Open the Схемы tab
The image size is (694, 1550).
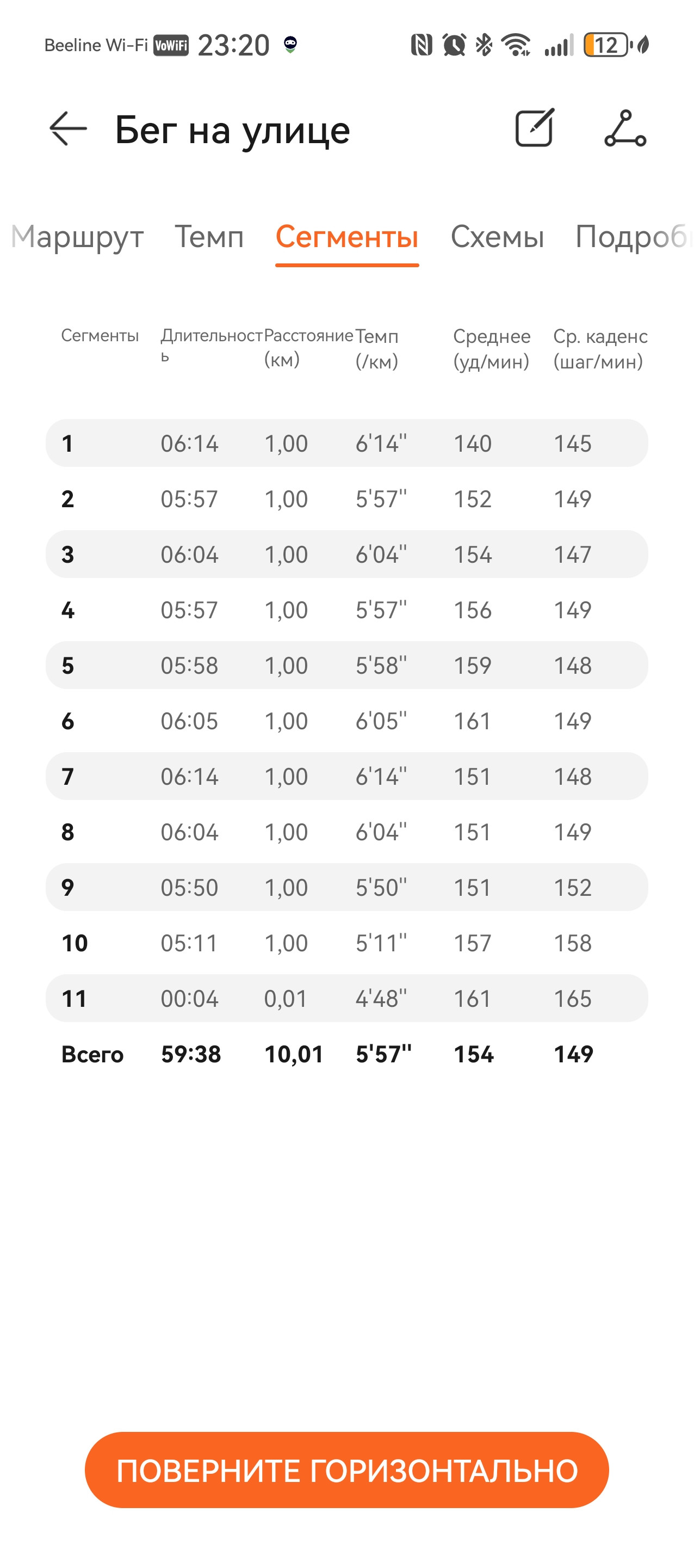pos(497,236)
